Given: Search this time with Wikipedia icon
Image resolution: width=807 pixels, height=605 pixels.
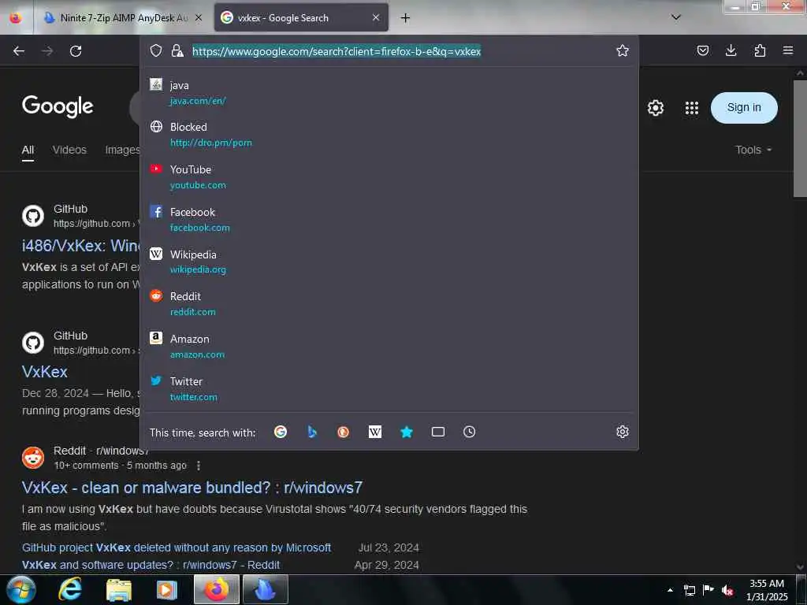Looking at the screenshot, I should [x=375, y=432].
